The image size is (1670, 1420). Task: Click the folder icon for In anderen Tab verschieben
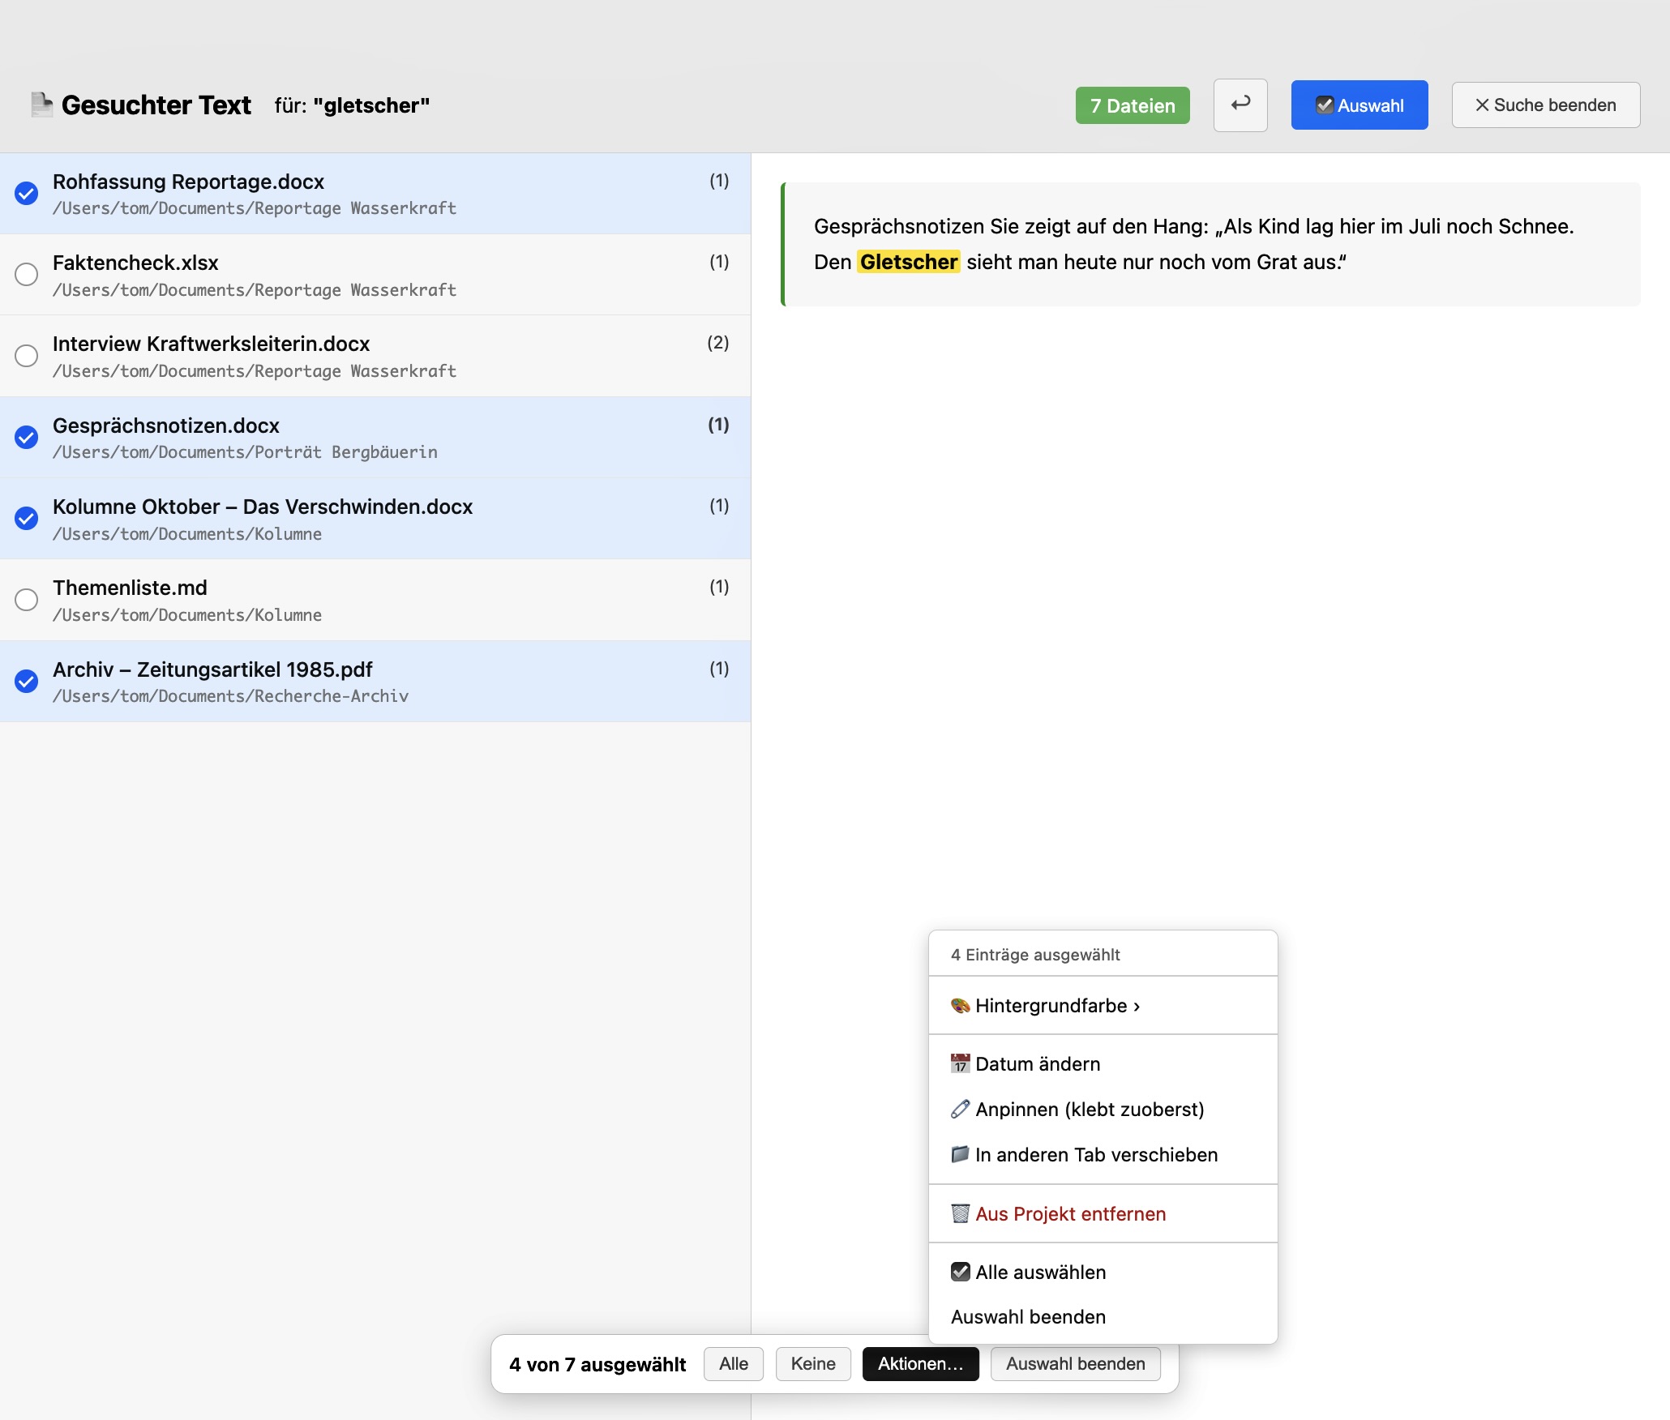960,1155
